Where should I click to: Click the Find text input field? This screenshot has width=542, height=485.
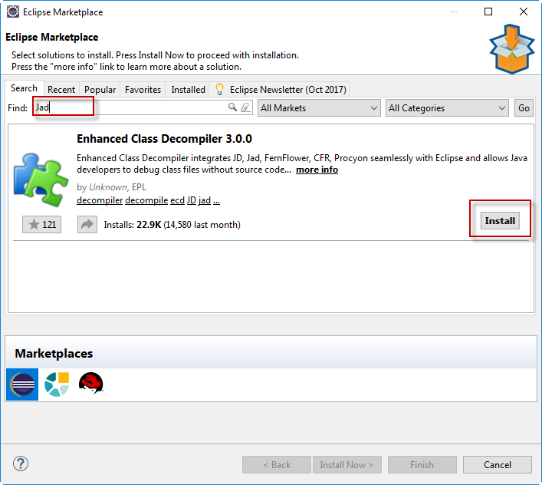point(130,108)
